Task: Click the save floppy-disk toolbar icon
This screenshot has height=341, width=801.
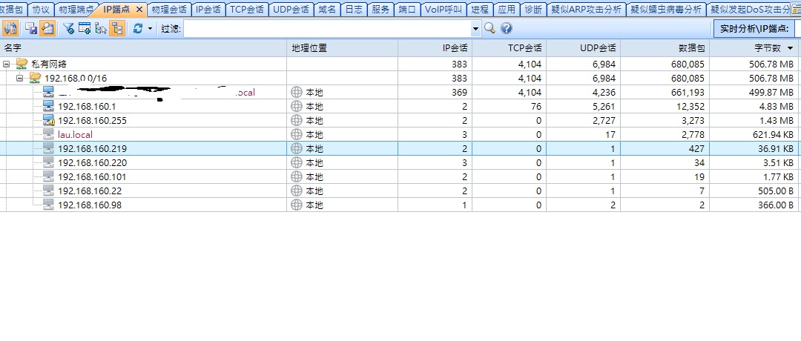Action: click(x=32, y=29)
